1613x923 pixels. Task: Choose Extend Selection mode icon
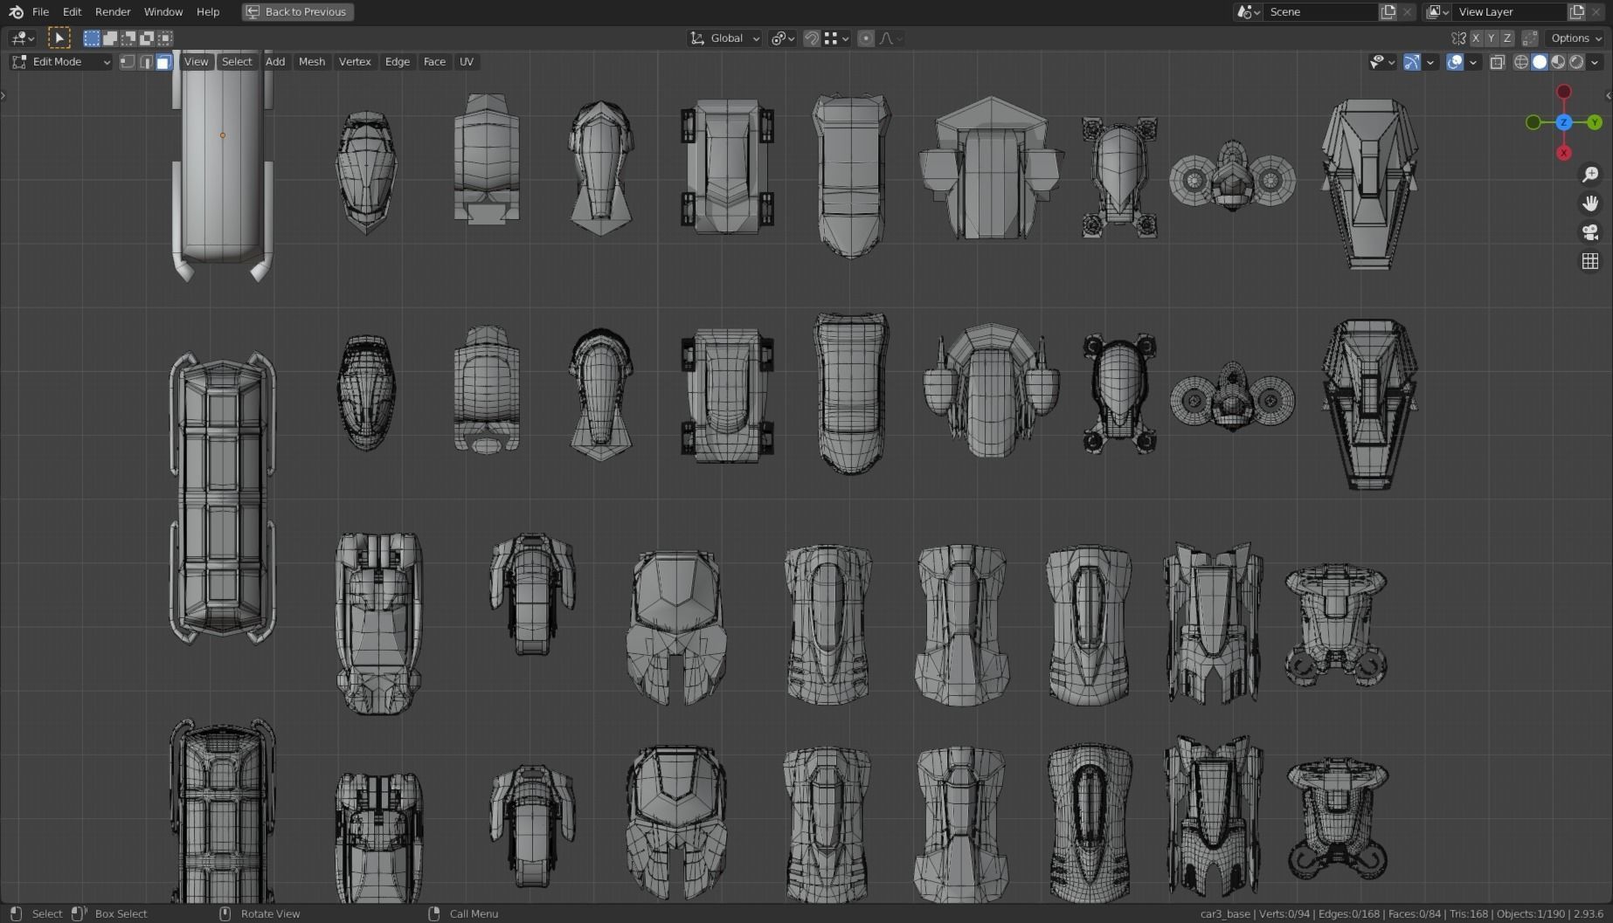pos(110,38)
